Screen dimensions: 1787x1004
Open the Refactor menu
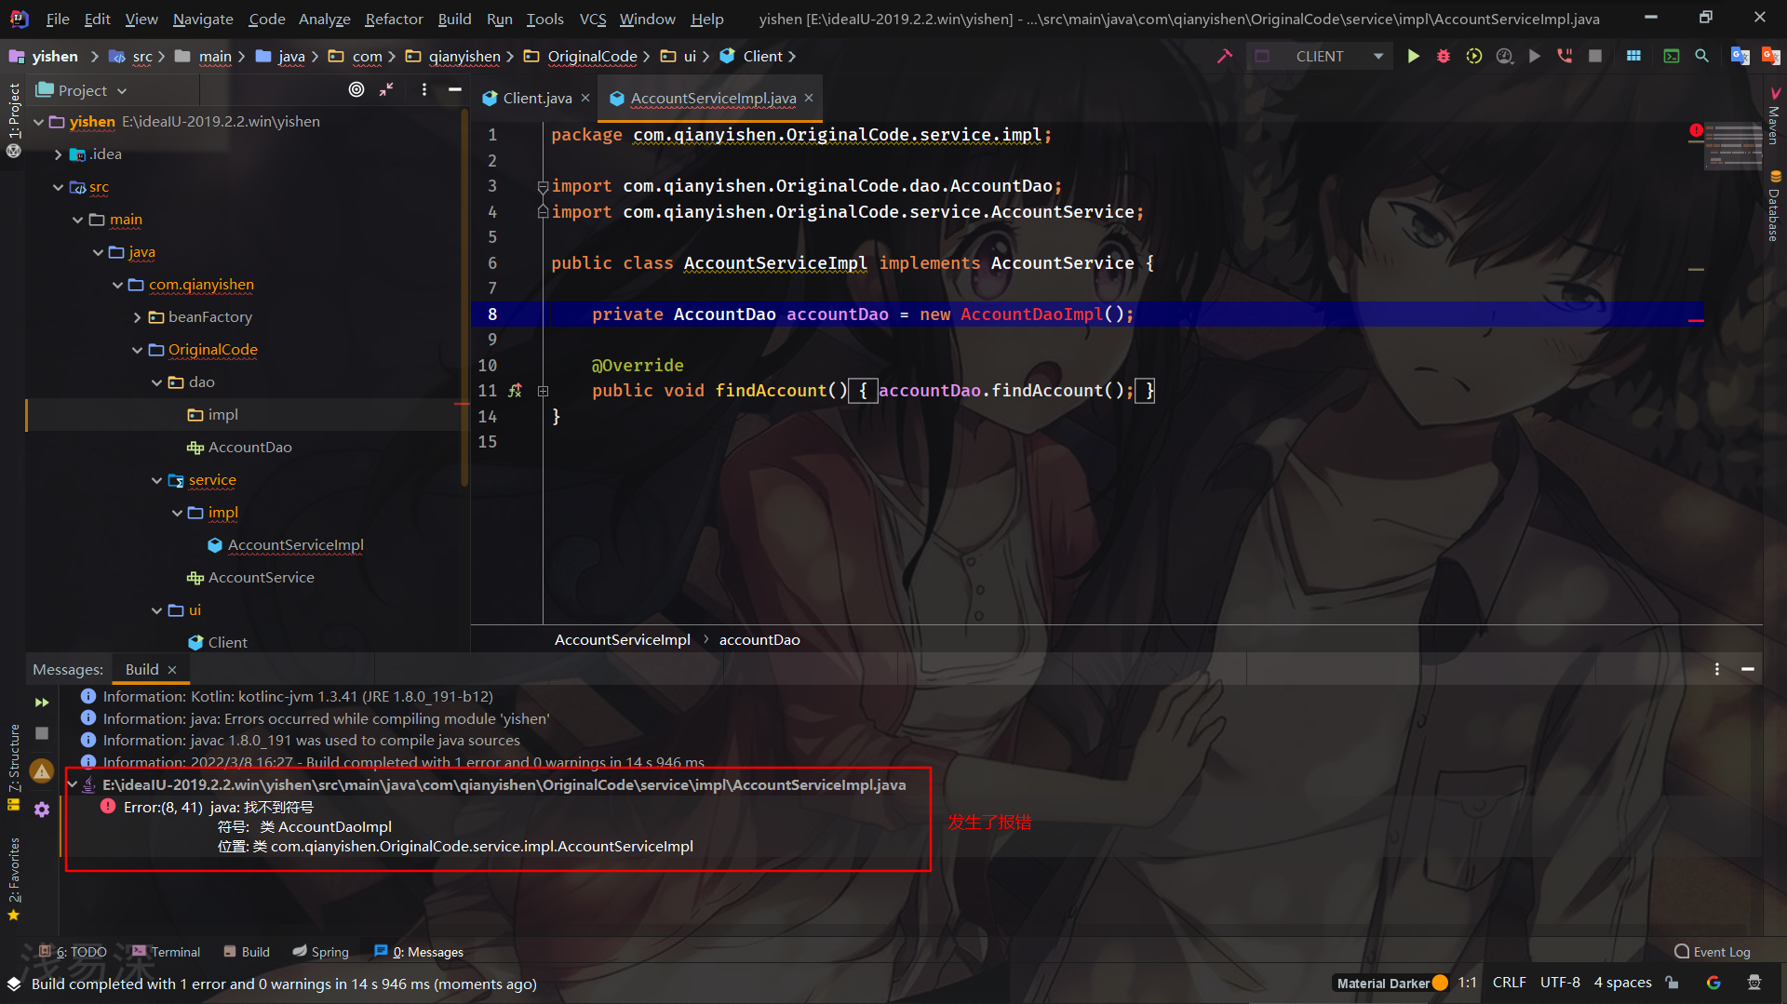394,19
